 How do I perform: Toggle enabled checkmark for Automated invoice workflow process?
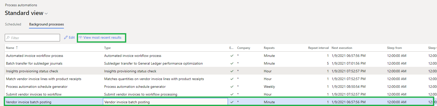click(x=232, y=56)
